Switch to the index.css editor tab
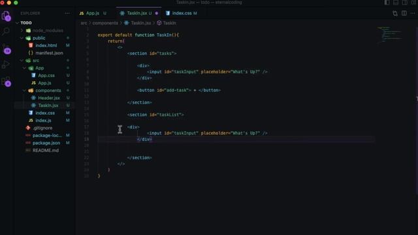The height and width of the screenshot is (235, 418). (182, 13)
